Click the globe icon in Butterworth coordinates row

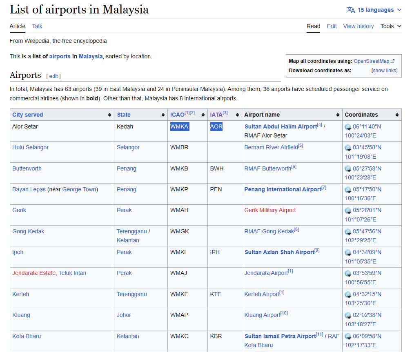coord(348,169)
